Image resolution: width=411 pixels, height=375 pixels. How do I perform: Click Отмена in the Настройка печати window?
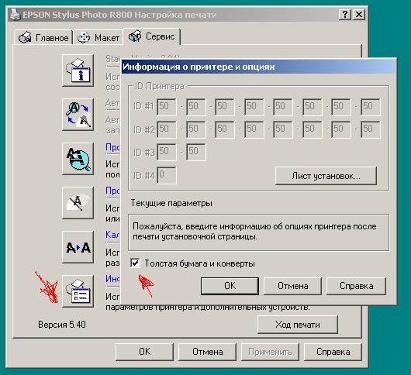tap(207, 352)
